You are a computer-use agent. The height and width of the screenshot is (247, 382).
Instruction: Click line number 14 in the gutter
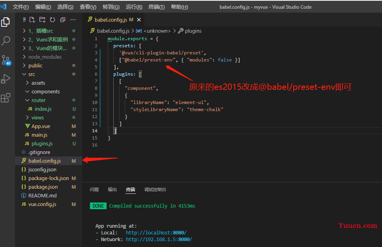pos(95,131)
